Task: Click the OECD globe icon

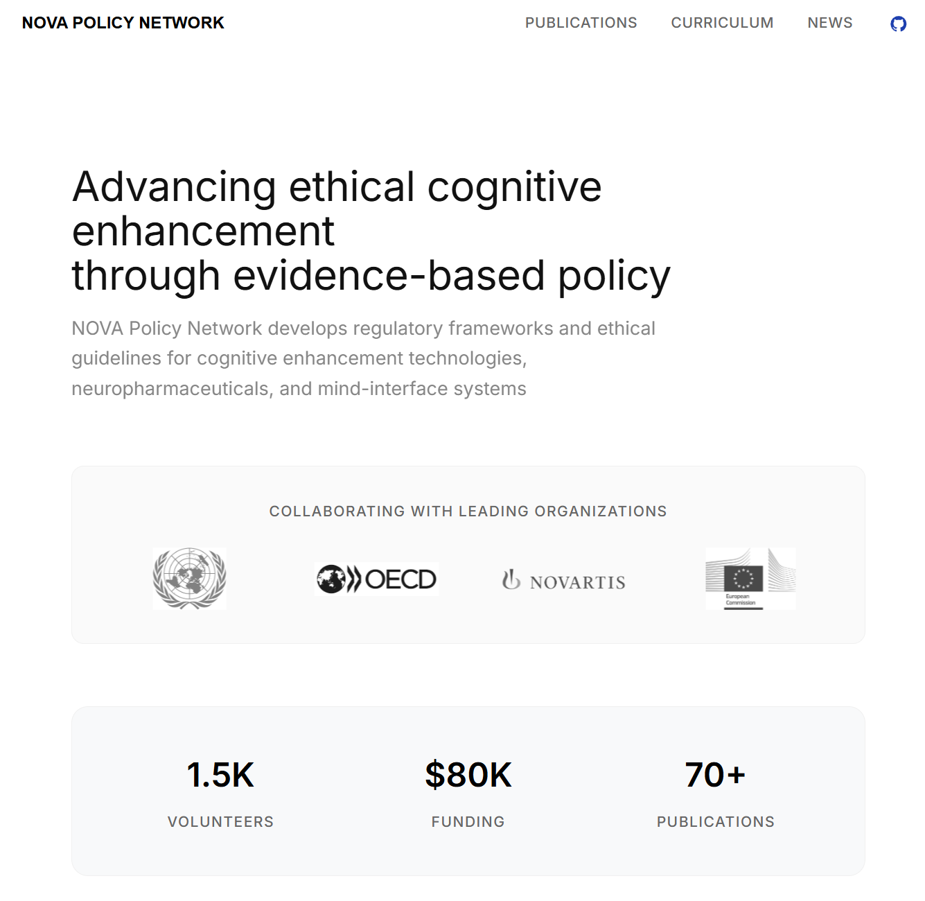Action: coord(331,579)
